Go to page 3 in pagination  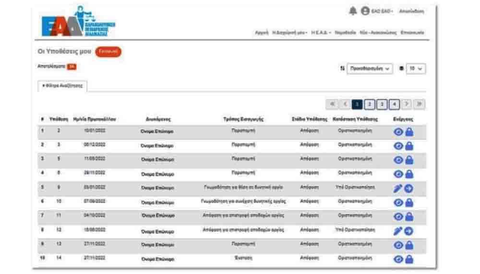point(382,104)
